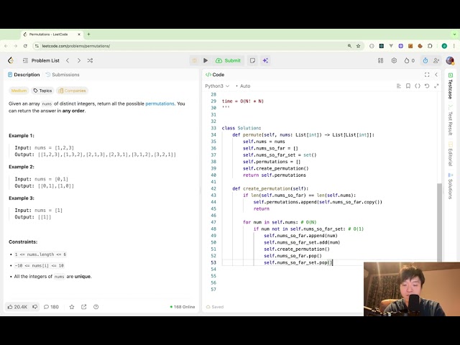
Task: Click the streak flame counter
Action: [x=409, y=60]
